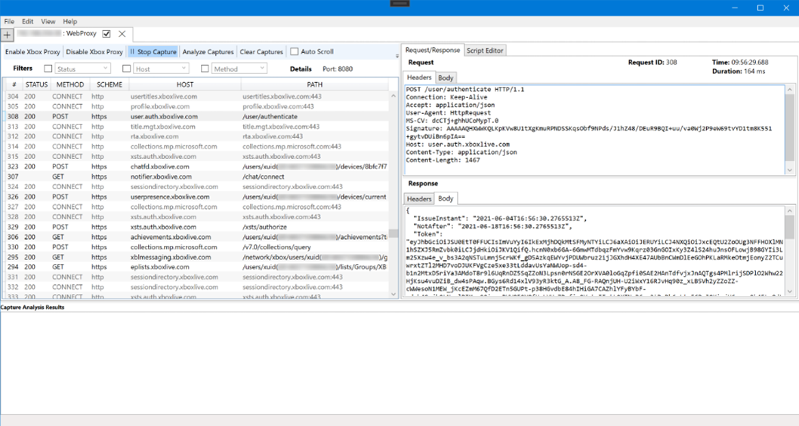Click inside the response body text box

click(x=594, y=251)
